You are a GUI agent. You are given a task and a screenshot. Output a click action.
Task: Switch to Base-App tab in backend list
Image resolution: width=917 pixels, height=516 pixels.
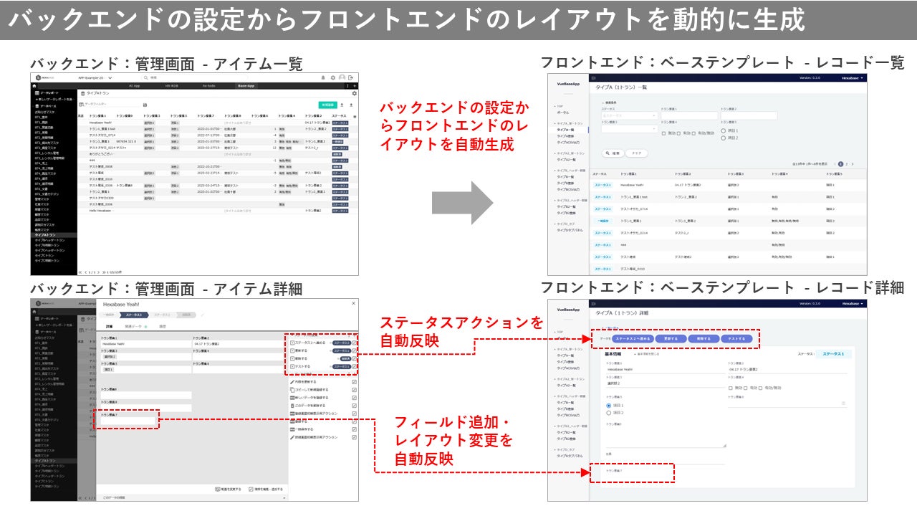tap(246, 86)
